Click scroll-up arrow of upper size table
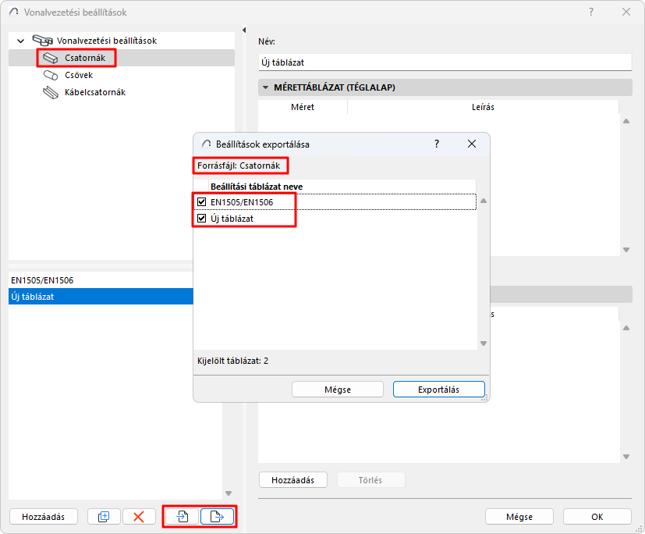Image resolution: width=645 pixels, height=534 pixels. (626, 121)
